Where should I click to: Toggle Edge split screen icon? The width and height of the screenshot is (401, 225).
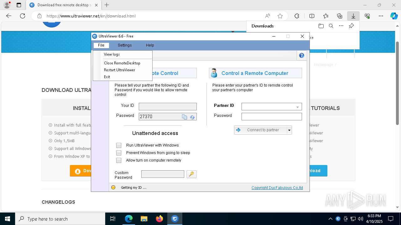pos(312,16)
